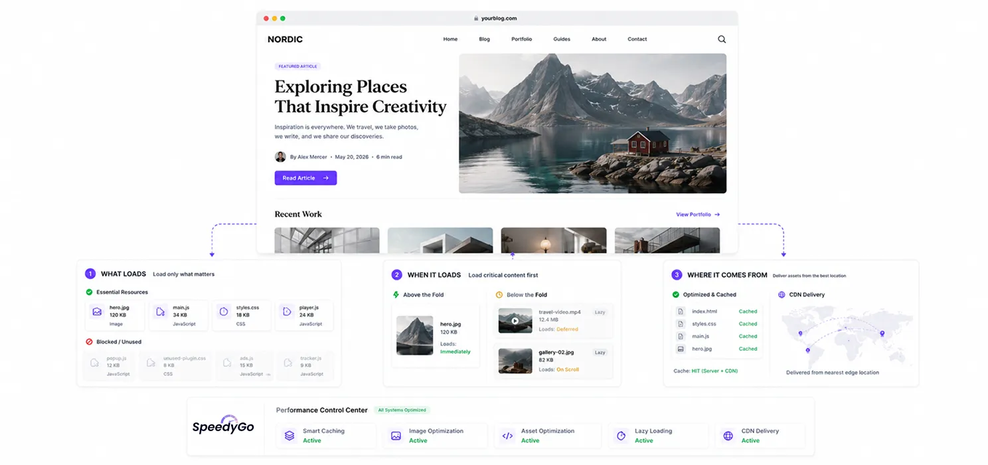
Task: Click the green check icon beside Essential Resources
Action: [89, 292]
